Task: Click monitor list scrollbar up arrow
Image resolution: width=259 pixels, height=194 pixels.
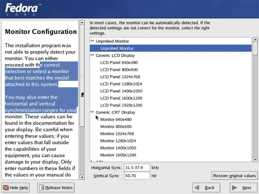Action: [255, 40]
